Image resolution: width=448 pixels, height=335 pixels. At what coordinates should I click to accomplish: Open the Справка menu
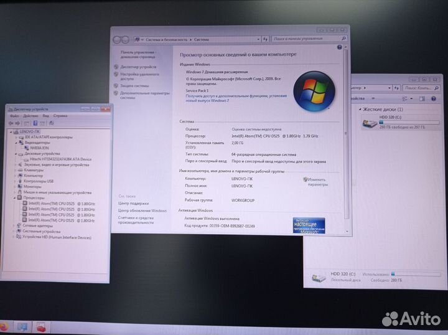pos(60,116)
